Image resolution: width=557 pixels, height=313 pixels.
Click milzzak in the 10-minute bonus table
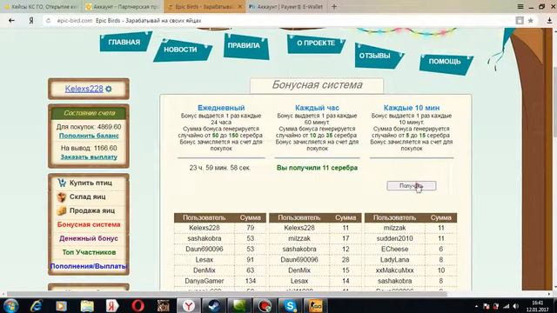394,228
